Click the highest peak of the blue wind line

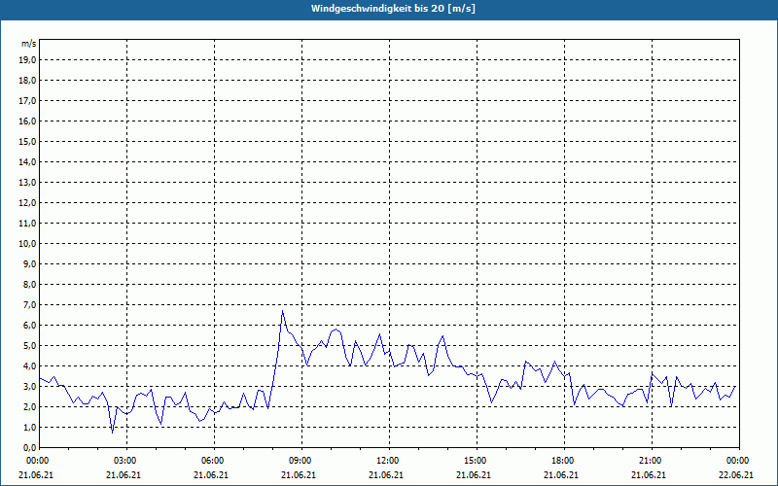click(x=282, y=311)
